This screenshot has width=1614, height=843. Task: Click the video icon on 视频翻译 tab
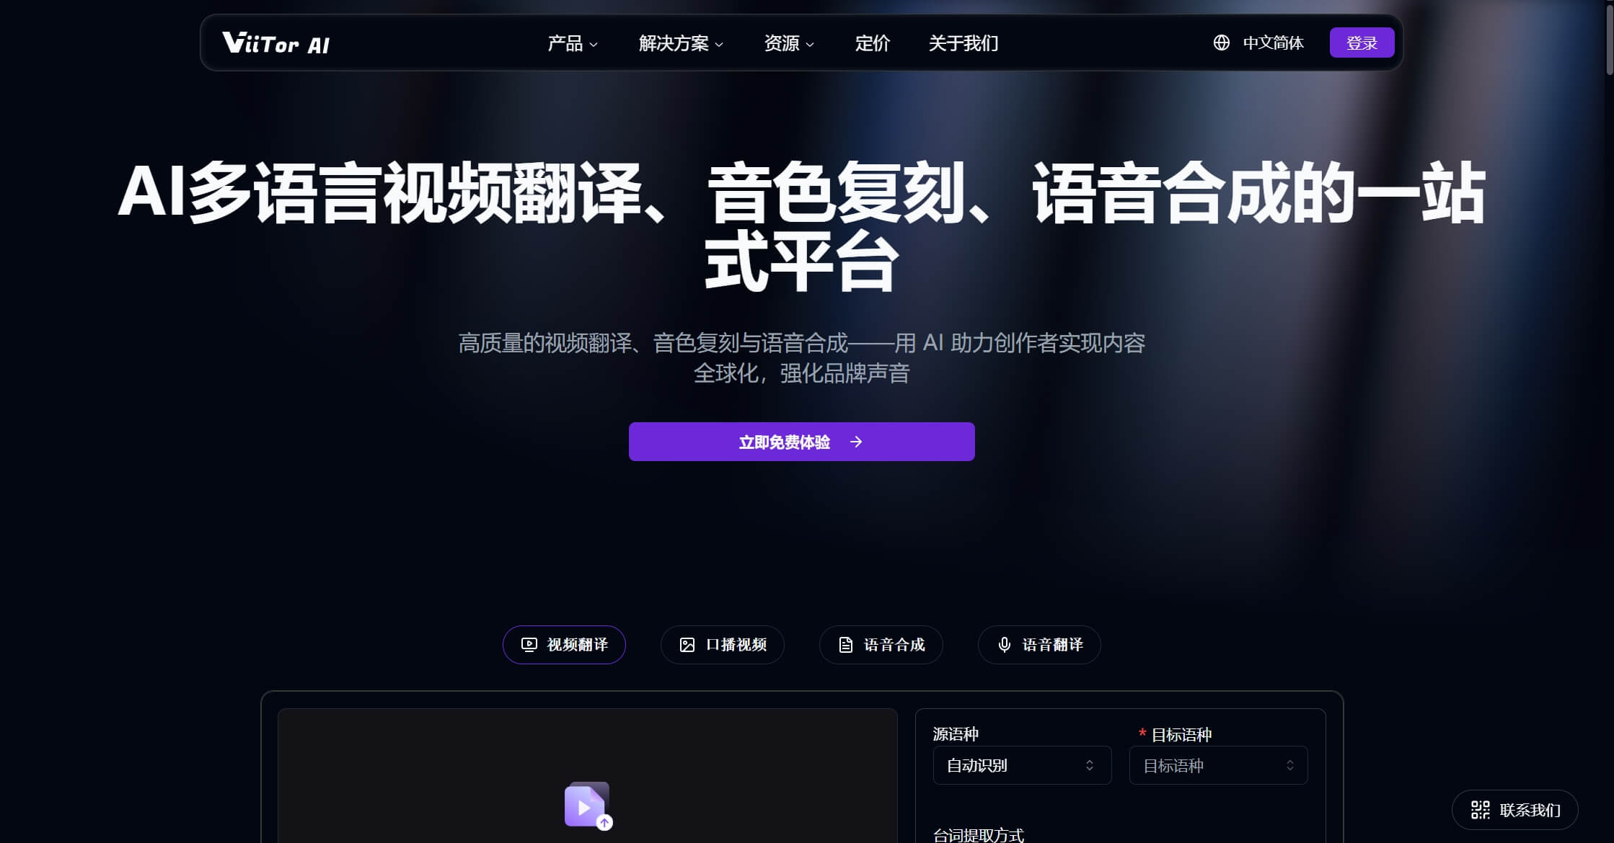529,645
